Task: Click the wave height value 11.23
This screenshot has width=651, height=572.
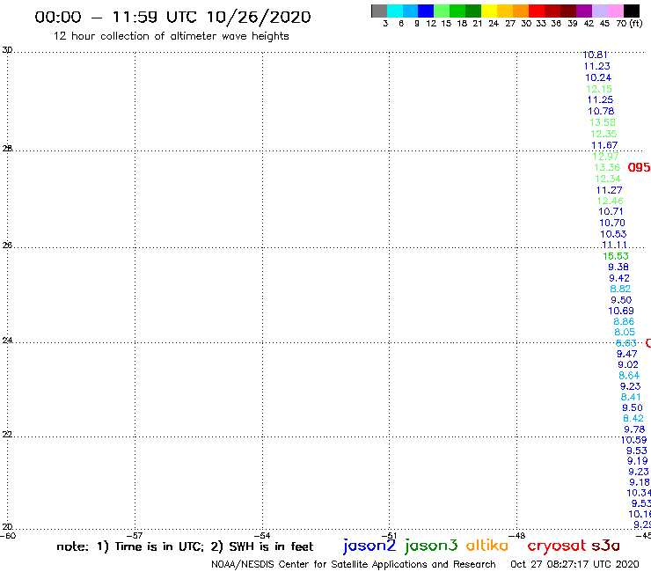Action: [597, 67]
